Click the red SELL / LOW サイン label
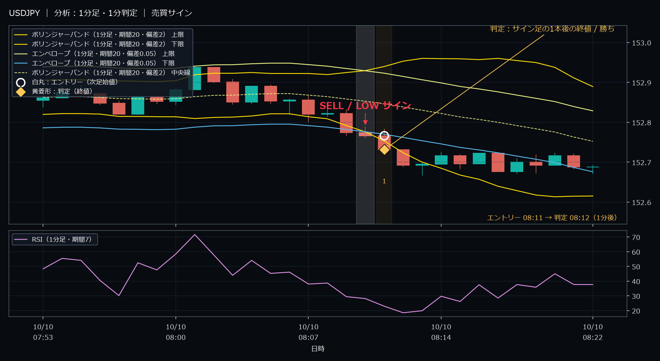Screen dimensions: 660x361 tap(365, 106)
